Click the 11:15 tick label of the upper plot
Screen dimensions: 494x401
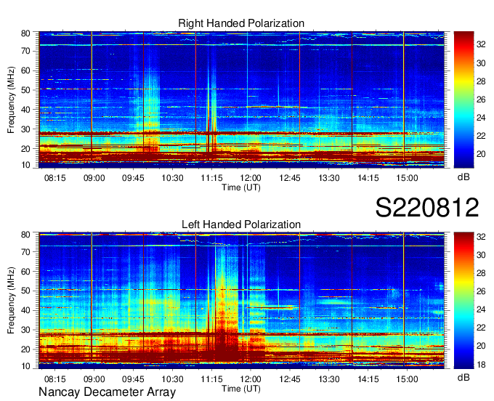coord(211,178)
